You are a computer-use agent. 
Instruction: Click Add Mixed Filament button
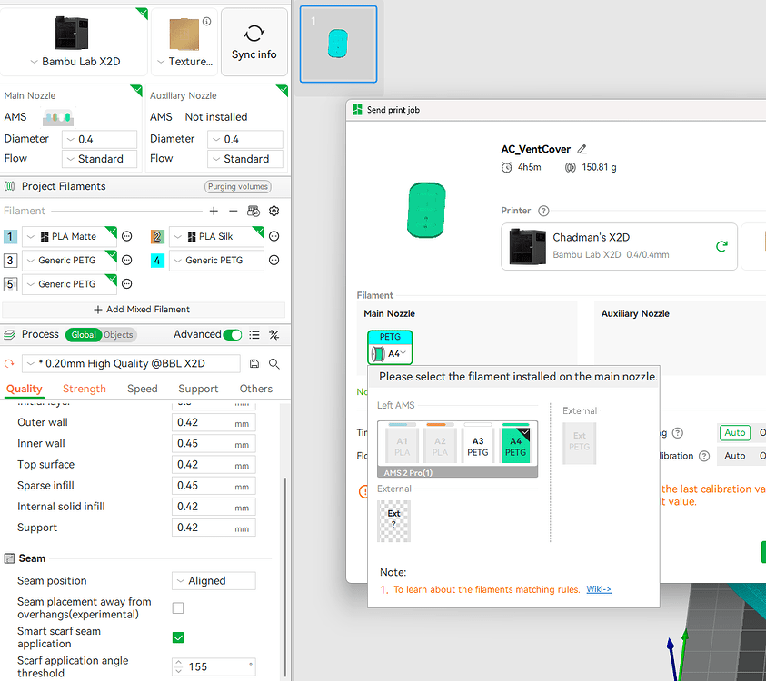pos(144,310)
